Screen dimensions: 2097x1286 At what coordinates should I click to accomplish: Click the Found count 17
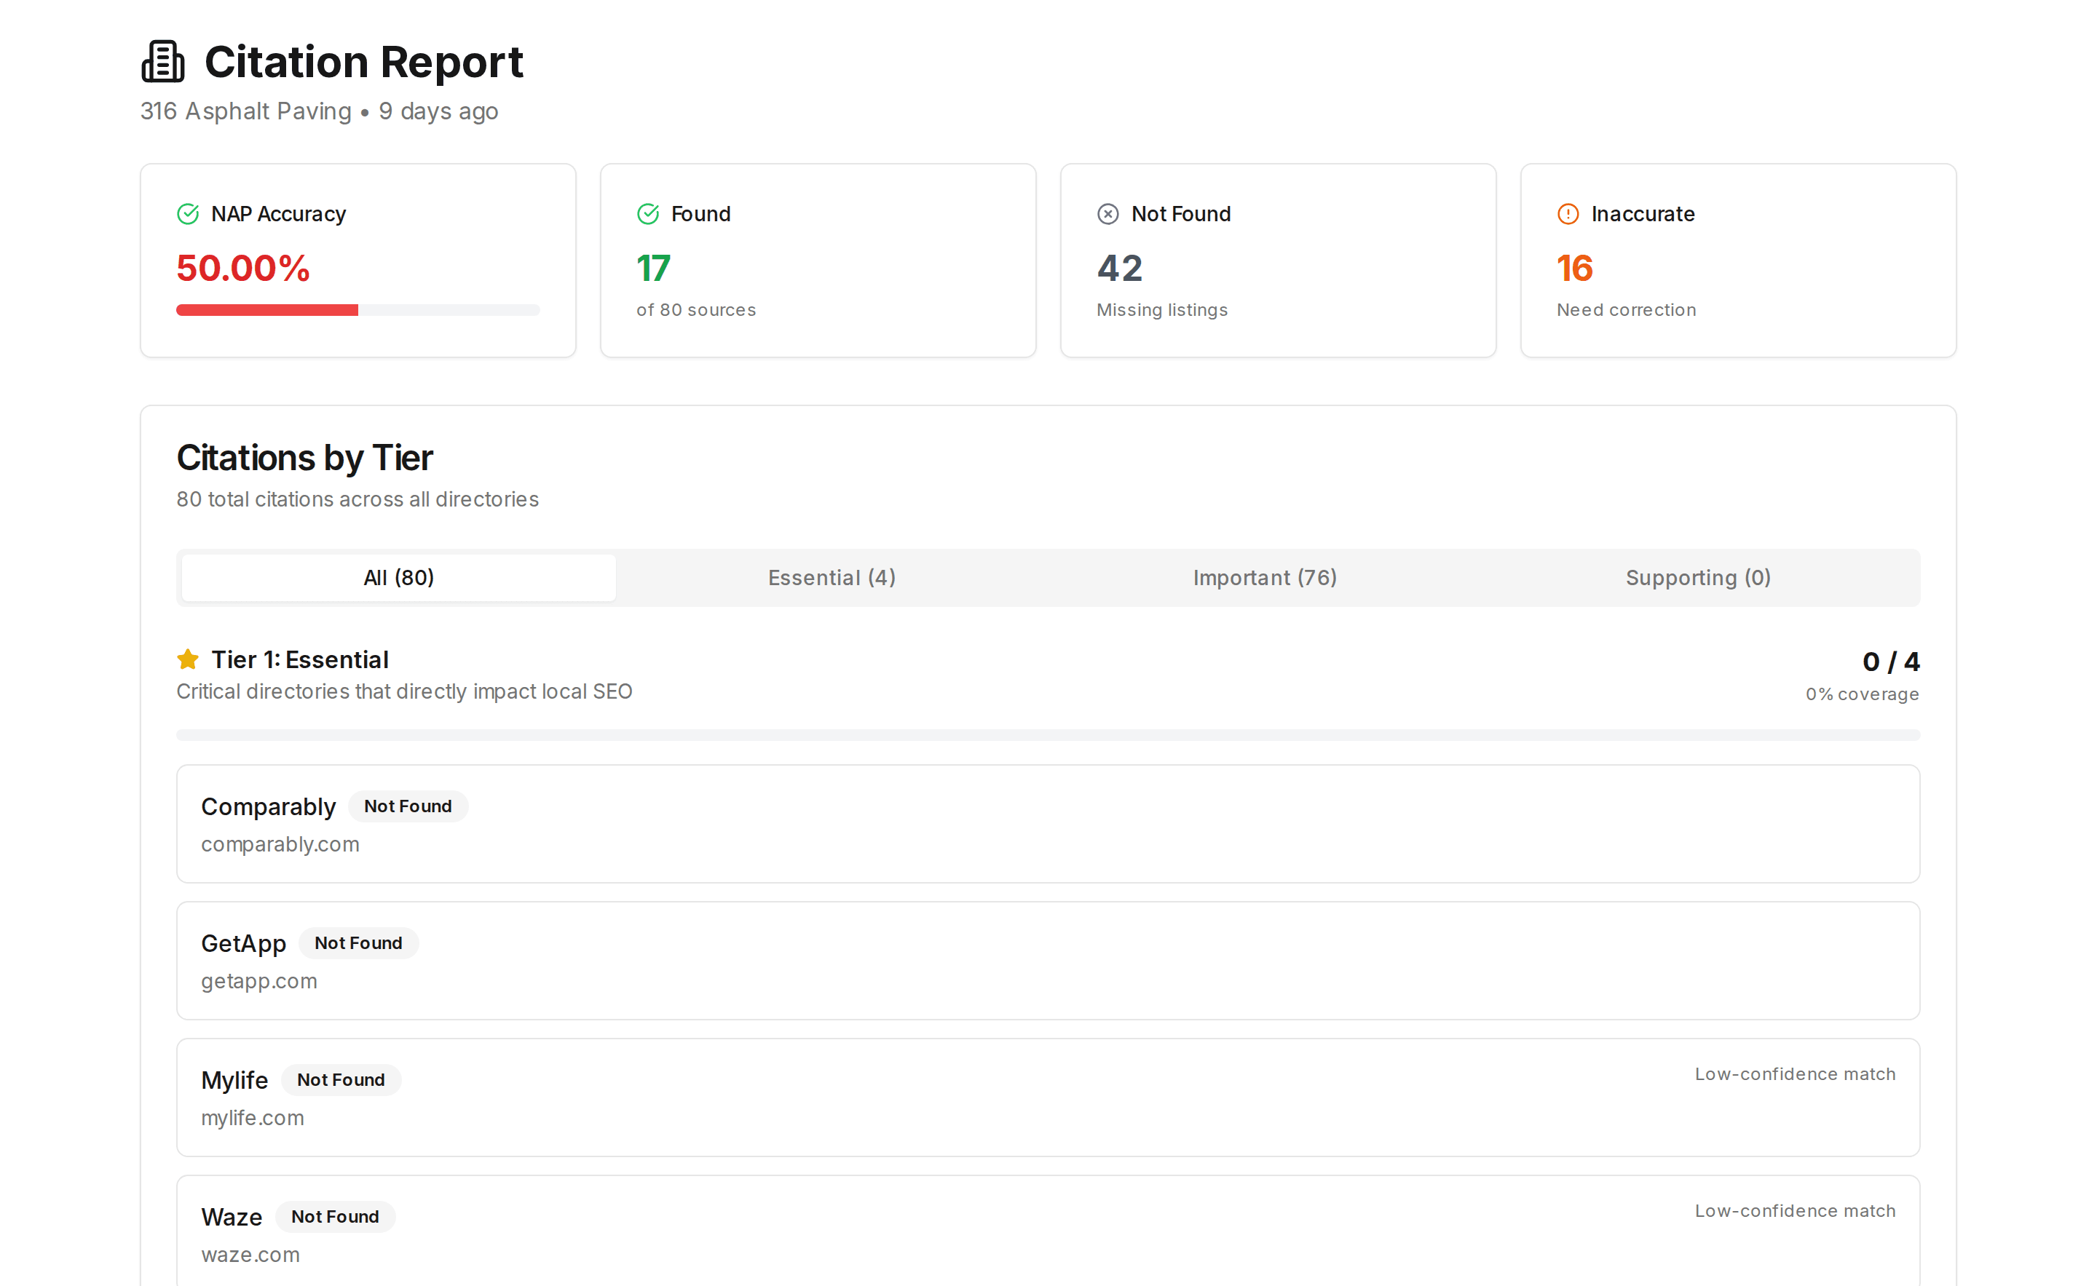(654, 269)
